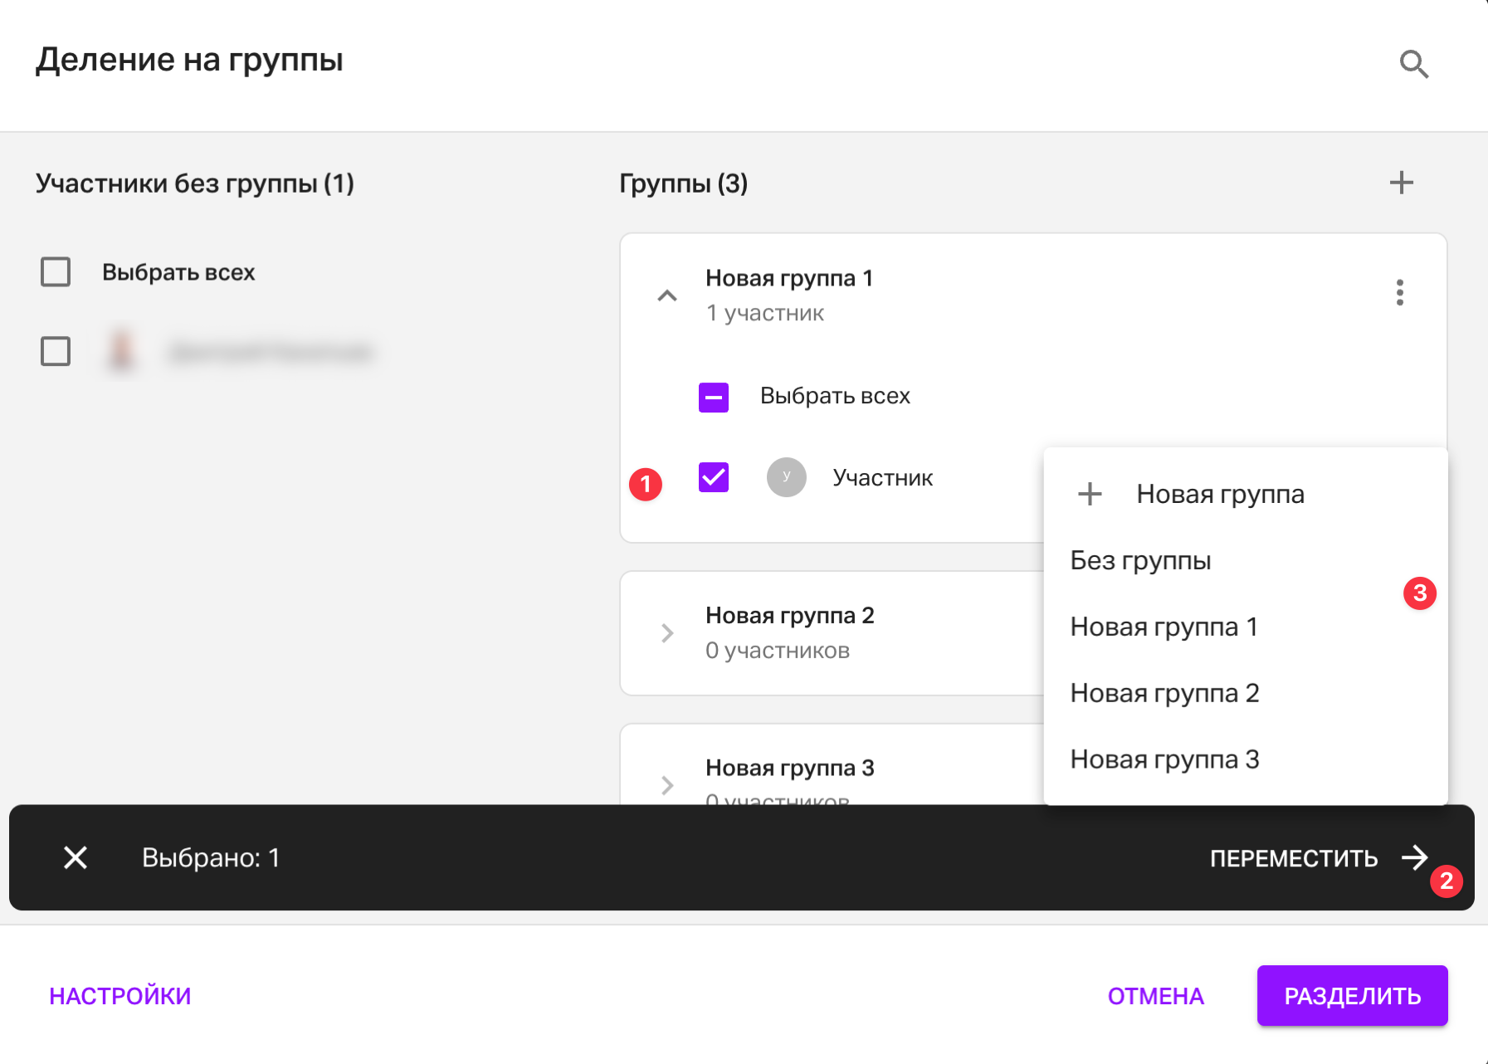Click the search magnifier icon
Viewport: 1488px width, 1064px height.
click(1413, 64)
